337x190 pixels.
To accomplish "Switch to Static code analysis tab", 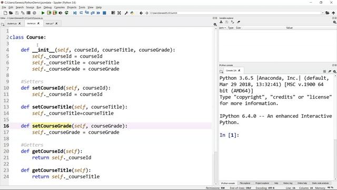I will (320, 183).
